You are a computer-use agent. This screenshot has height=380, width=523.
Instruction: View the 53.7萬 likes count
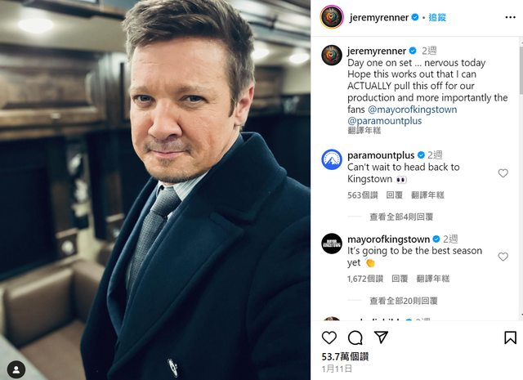tap(345, 356)
